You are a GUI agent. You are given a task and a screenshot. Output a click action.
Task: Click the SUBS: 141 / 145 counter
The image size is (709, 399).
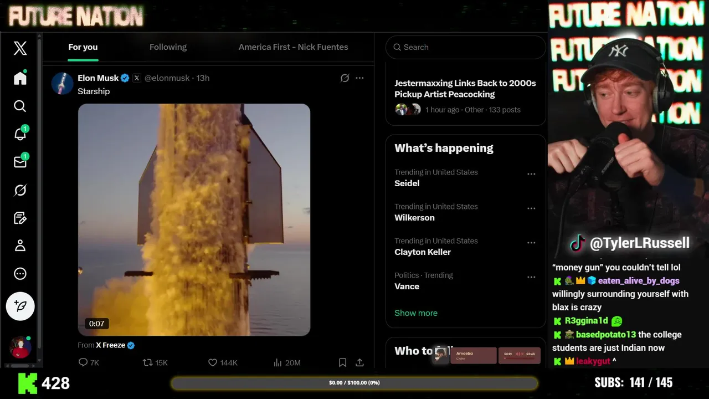tap(634, 382)
